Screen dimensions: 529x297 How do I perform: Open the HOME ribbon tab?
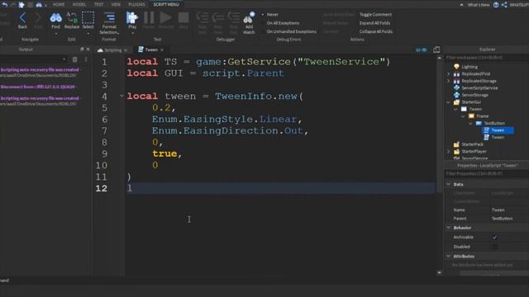[x=59, y=4]
